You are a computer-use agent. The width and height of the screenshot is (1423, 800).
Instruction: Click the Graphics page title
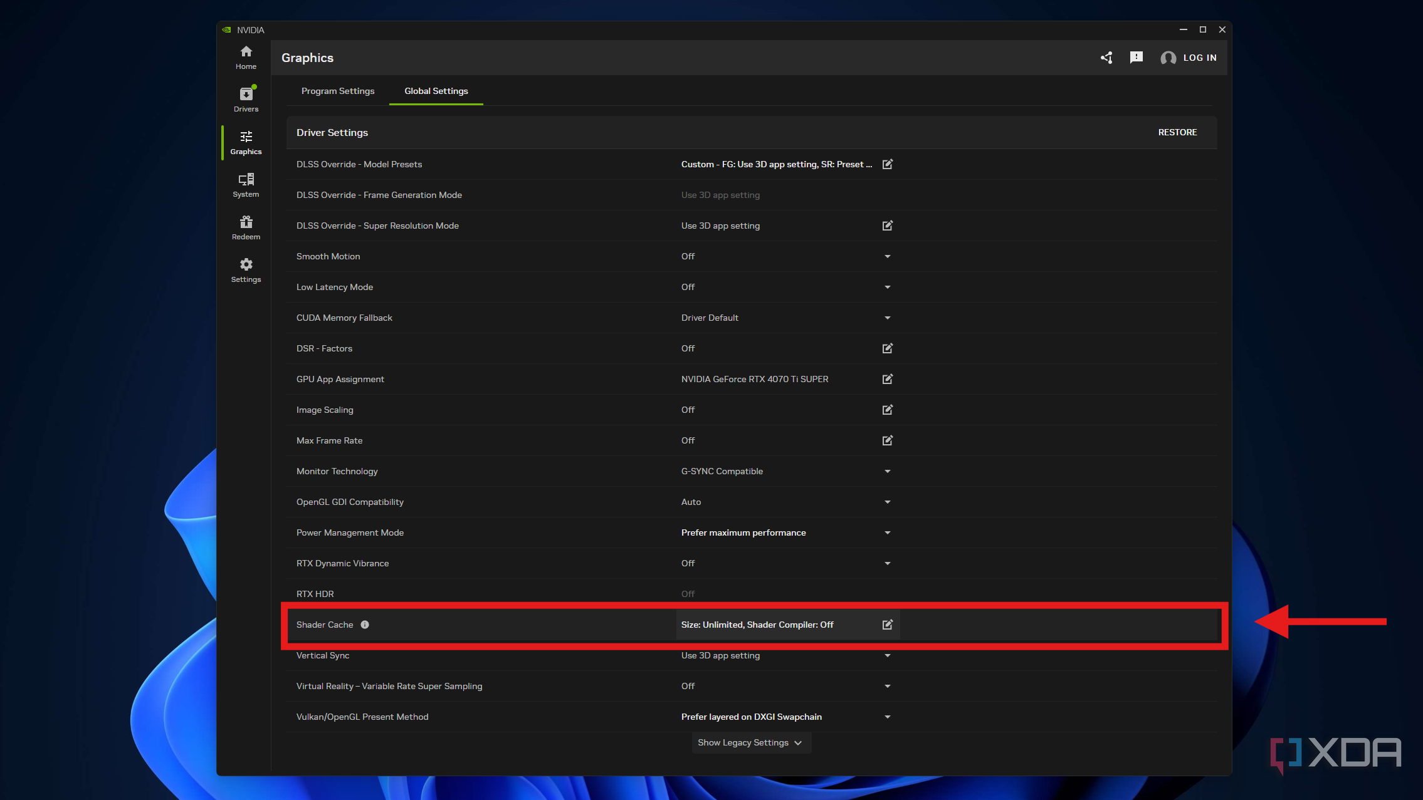307,58
